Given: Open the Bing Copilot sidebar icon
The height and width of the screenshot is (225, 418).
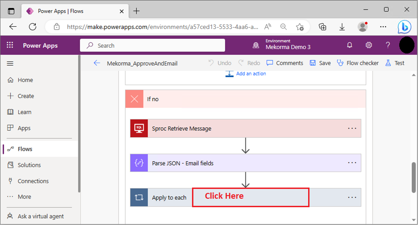Looking at the screenshot, I should (x=404, y=27).
